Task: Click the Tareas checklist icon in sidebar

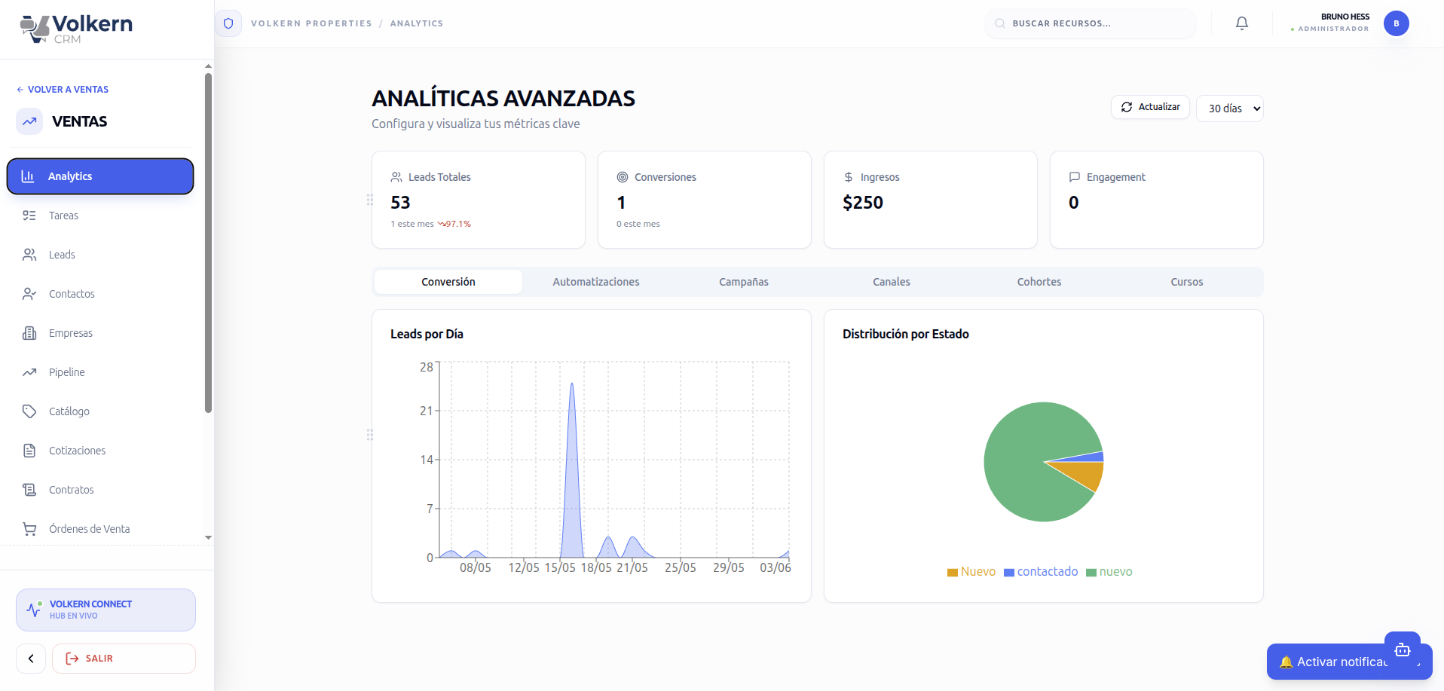Action: (x=29, y=216)
